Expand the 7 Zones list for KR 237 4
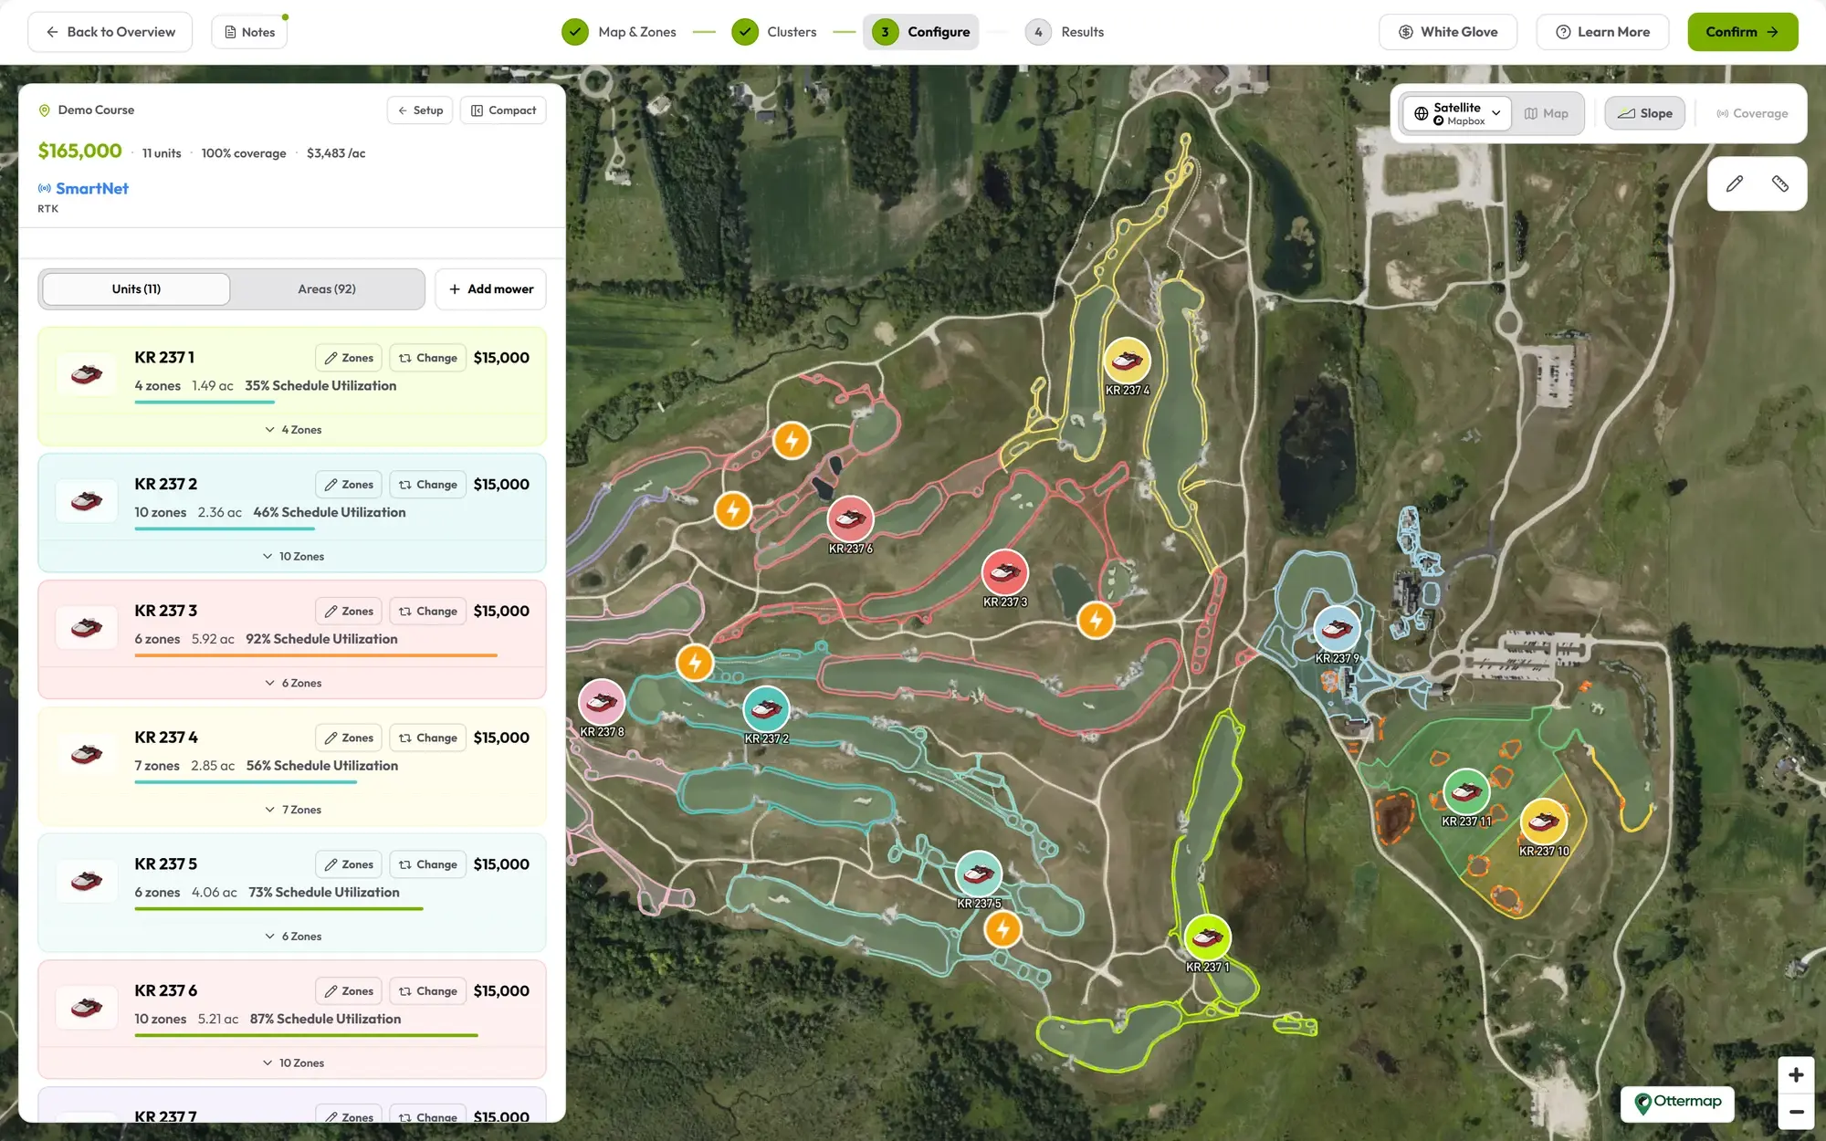This screenshot has height=1141, width=1826. point(292,810)
